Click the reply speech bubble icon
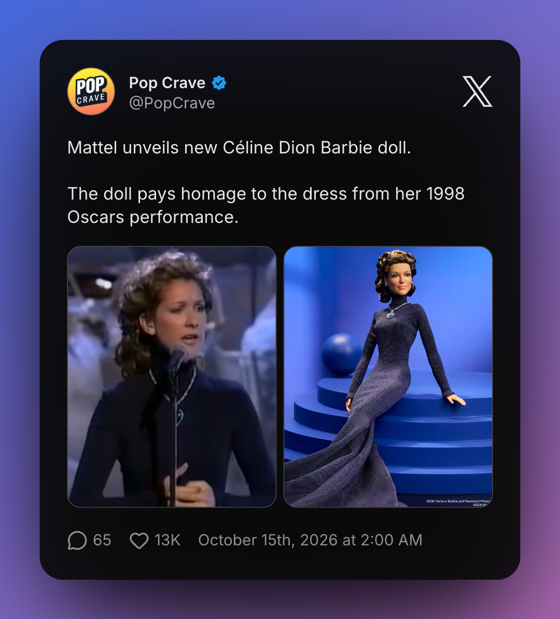Screen dimensions: 560x619 click(x=77, y=540)
